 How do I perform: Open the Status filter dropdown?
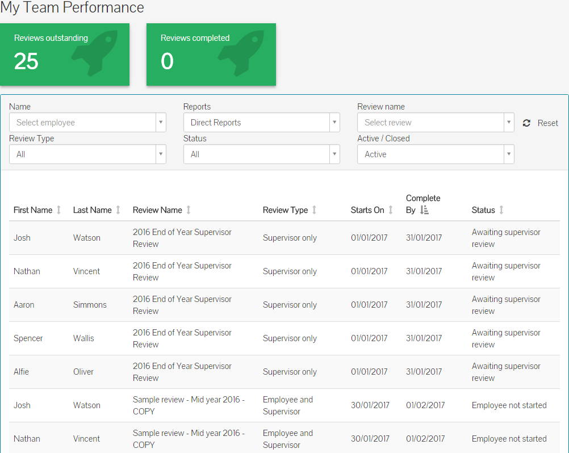pyautogui.click(x=261, y=154)
